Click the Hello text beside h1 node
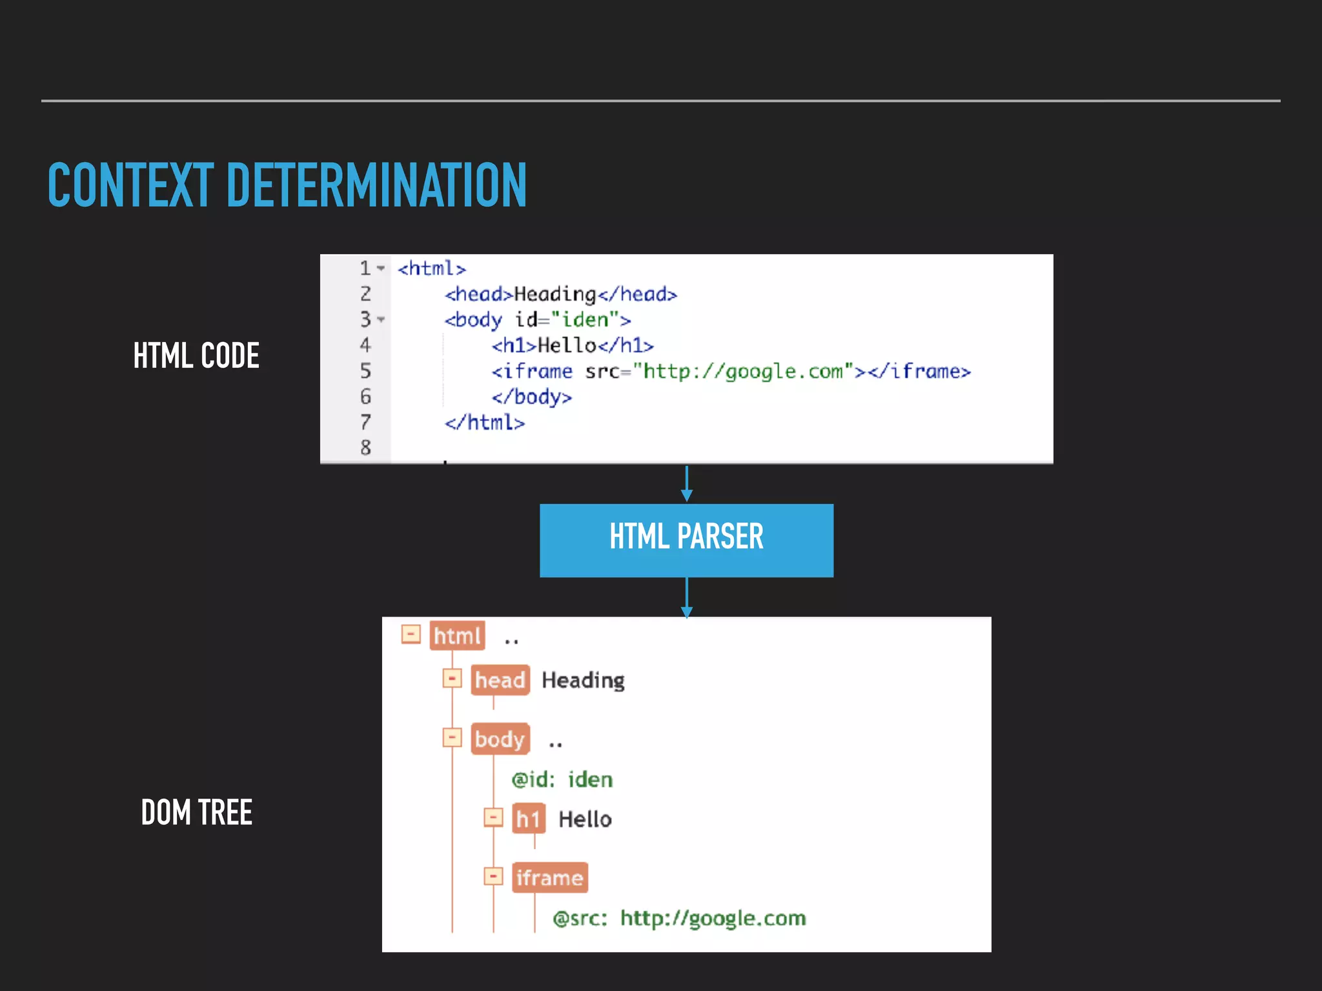This screenshot has height=991, width=1322. [585, 819]
